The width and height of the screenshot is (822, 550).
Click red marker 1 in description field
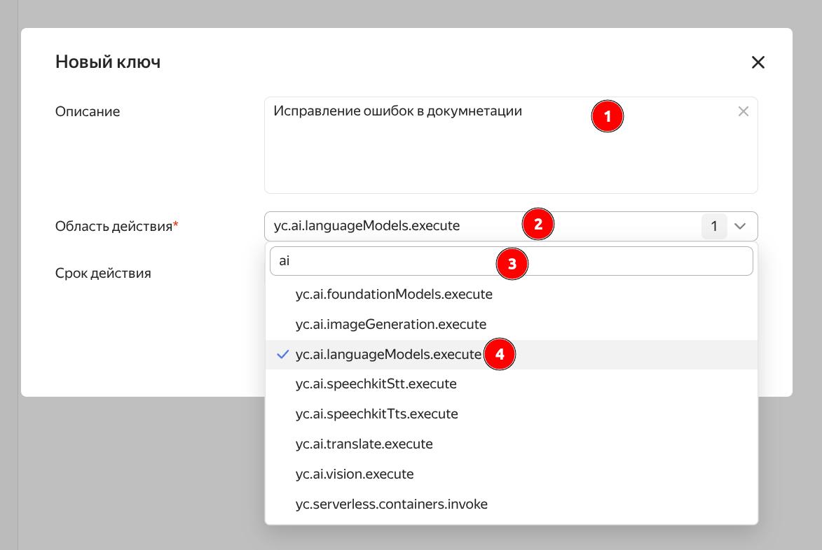pos(607,116)
